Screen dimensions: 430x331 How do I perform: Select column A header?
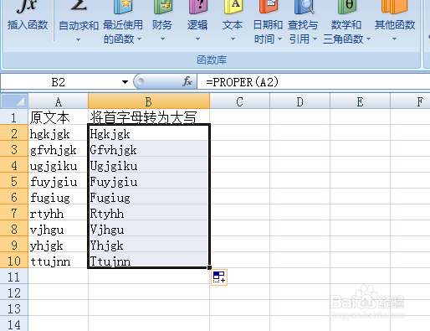(58, 101)
